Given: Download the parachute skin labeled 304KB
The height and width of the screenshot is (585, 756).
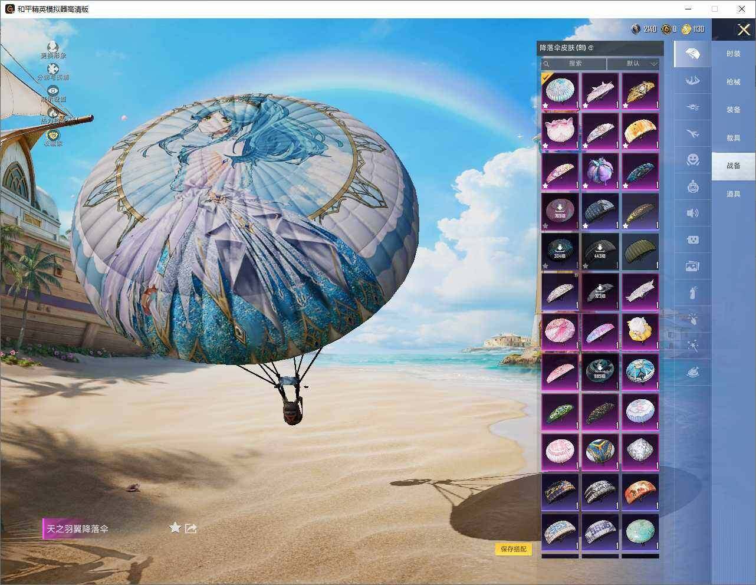Looking at the screenshot, I should pos(560,251).
